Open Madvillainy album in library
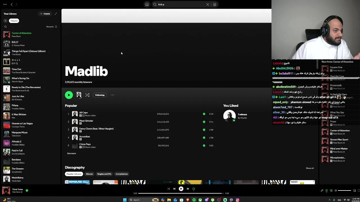 coord(30,179)
